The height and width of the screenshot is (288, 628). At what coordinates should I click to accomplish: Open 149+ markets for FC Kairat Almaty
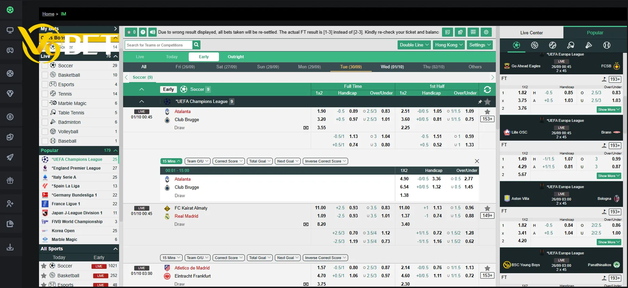487,216
